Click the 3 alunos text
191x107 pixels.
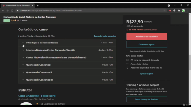pos(24,21)
